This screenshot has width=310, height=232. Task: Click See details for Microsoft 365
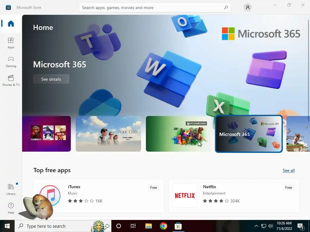coord(51,79)
